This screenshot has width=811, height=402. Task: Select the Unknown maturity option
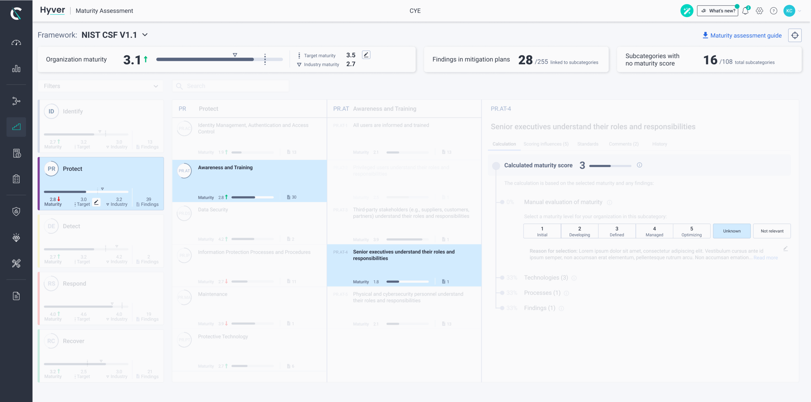pos(732,231)
